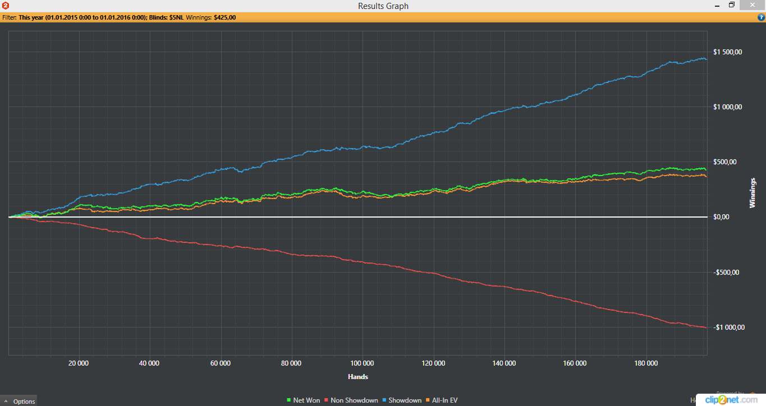
Task: Select the "This year" filter date range text
Action: click(x=82, y=17)
